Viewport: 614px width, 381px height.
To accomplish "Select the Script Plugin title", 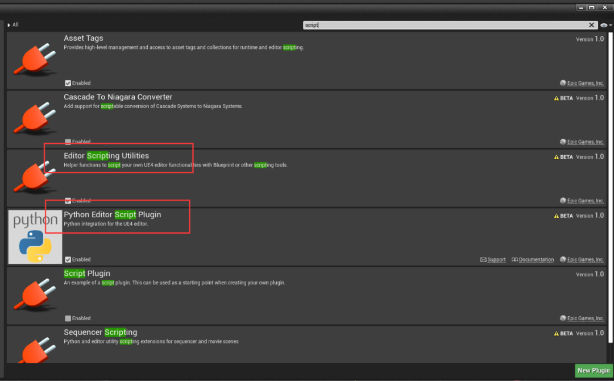I will tap(87, 274).
